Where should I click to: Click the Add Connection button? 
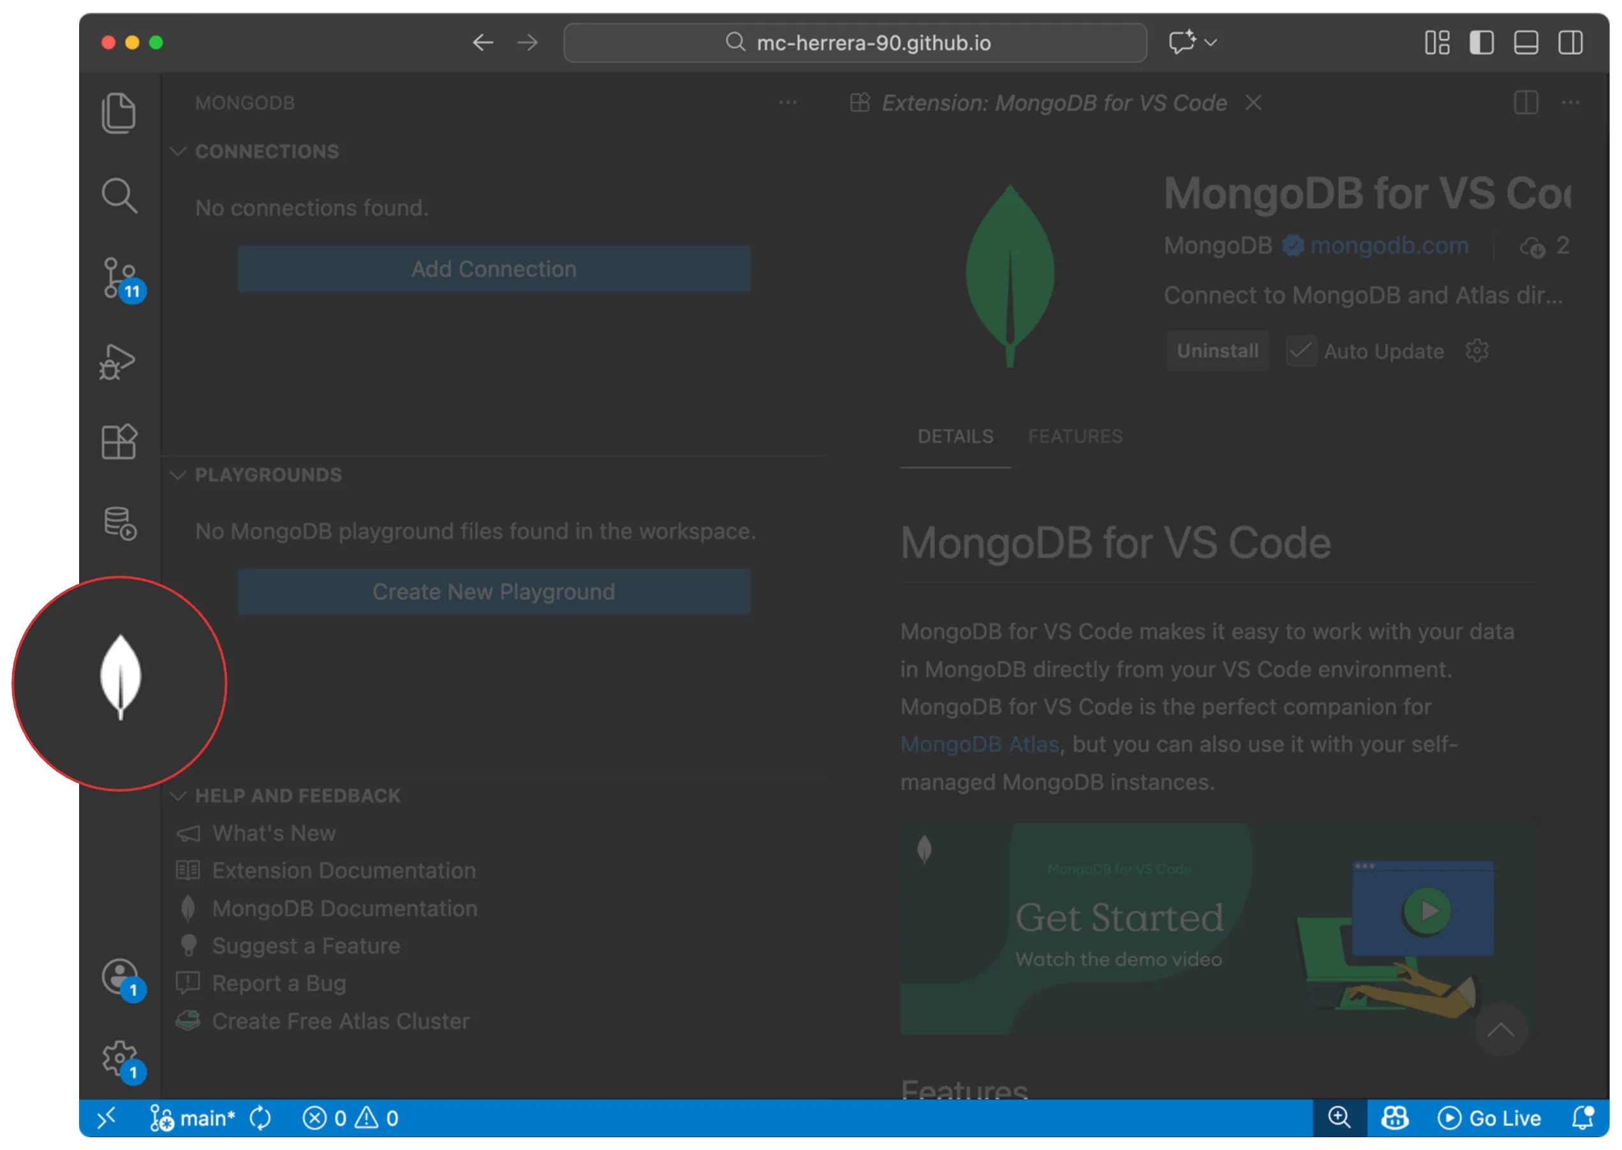coord(494,269)
